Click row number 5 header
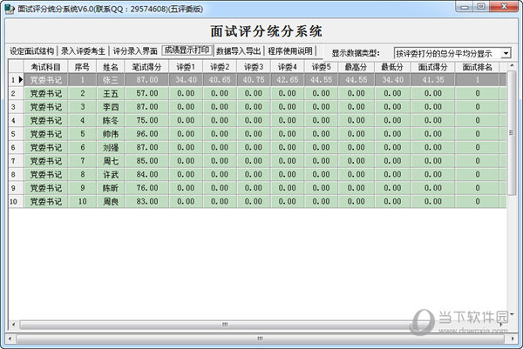This screenshot has height=349, width=523. (13, 134)
